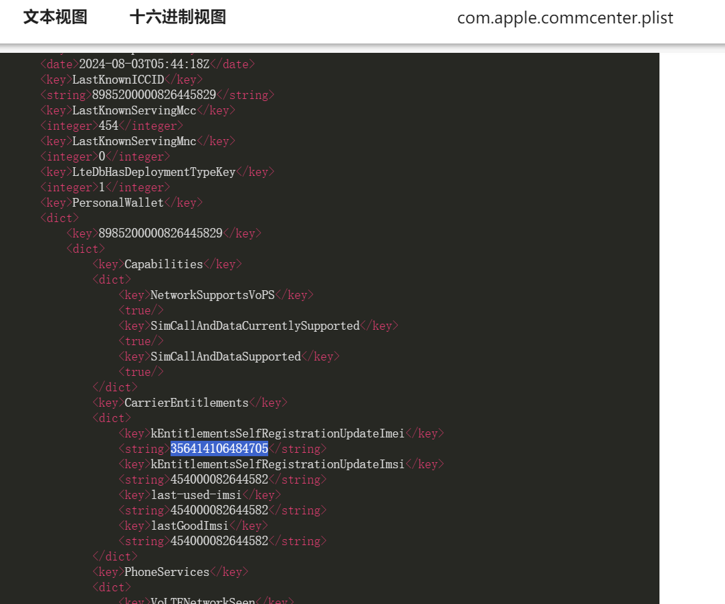Click the integer value 454
The height and width of the screenshot is (604, 725).
click(108, 126)
